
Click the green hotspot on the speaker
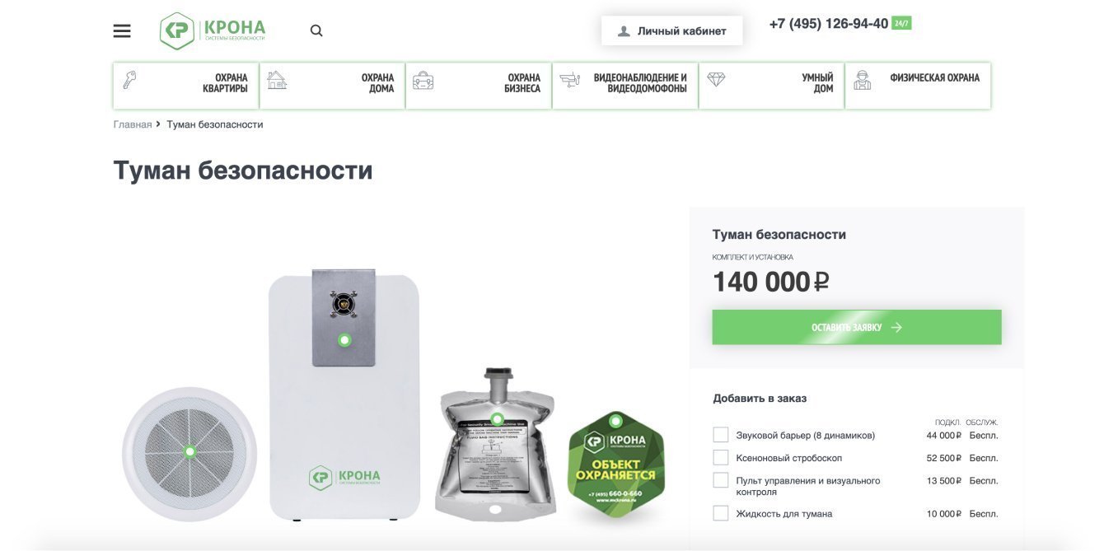pyautogui.click(x=189, y=451)
